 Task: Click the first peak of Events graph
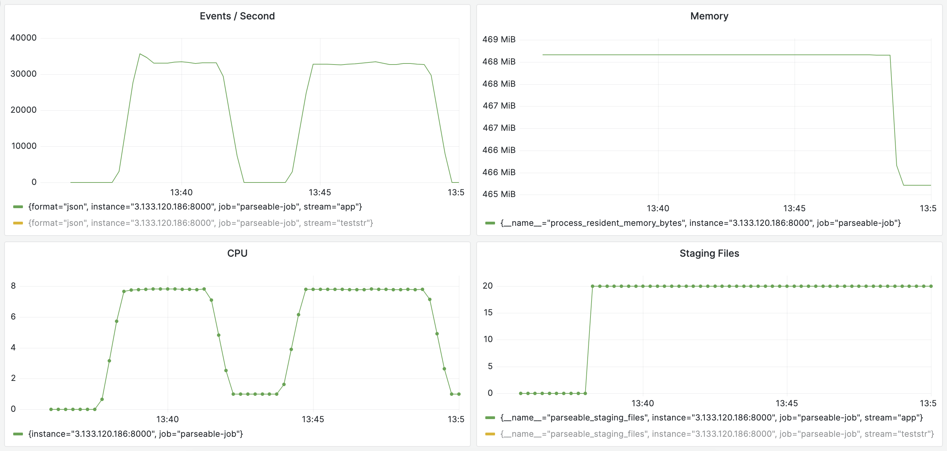click(140, 54)
